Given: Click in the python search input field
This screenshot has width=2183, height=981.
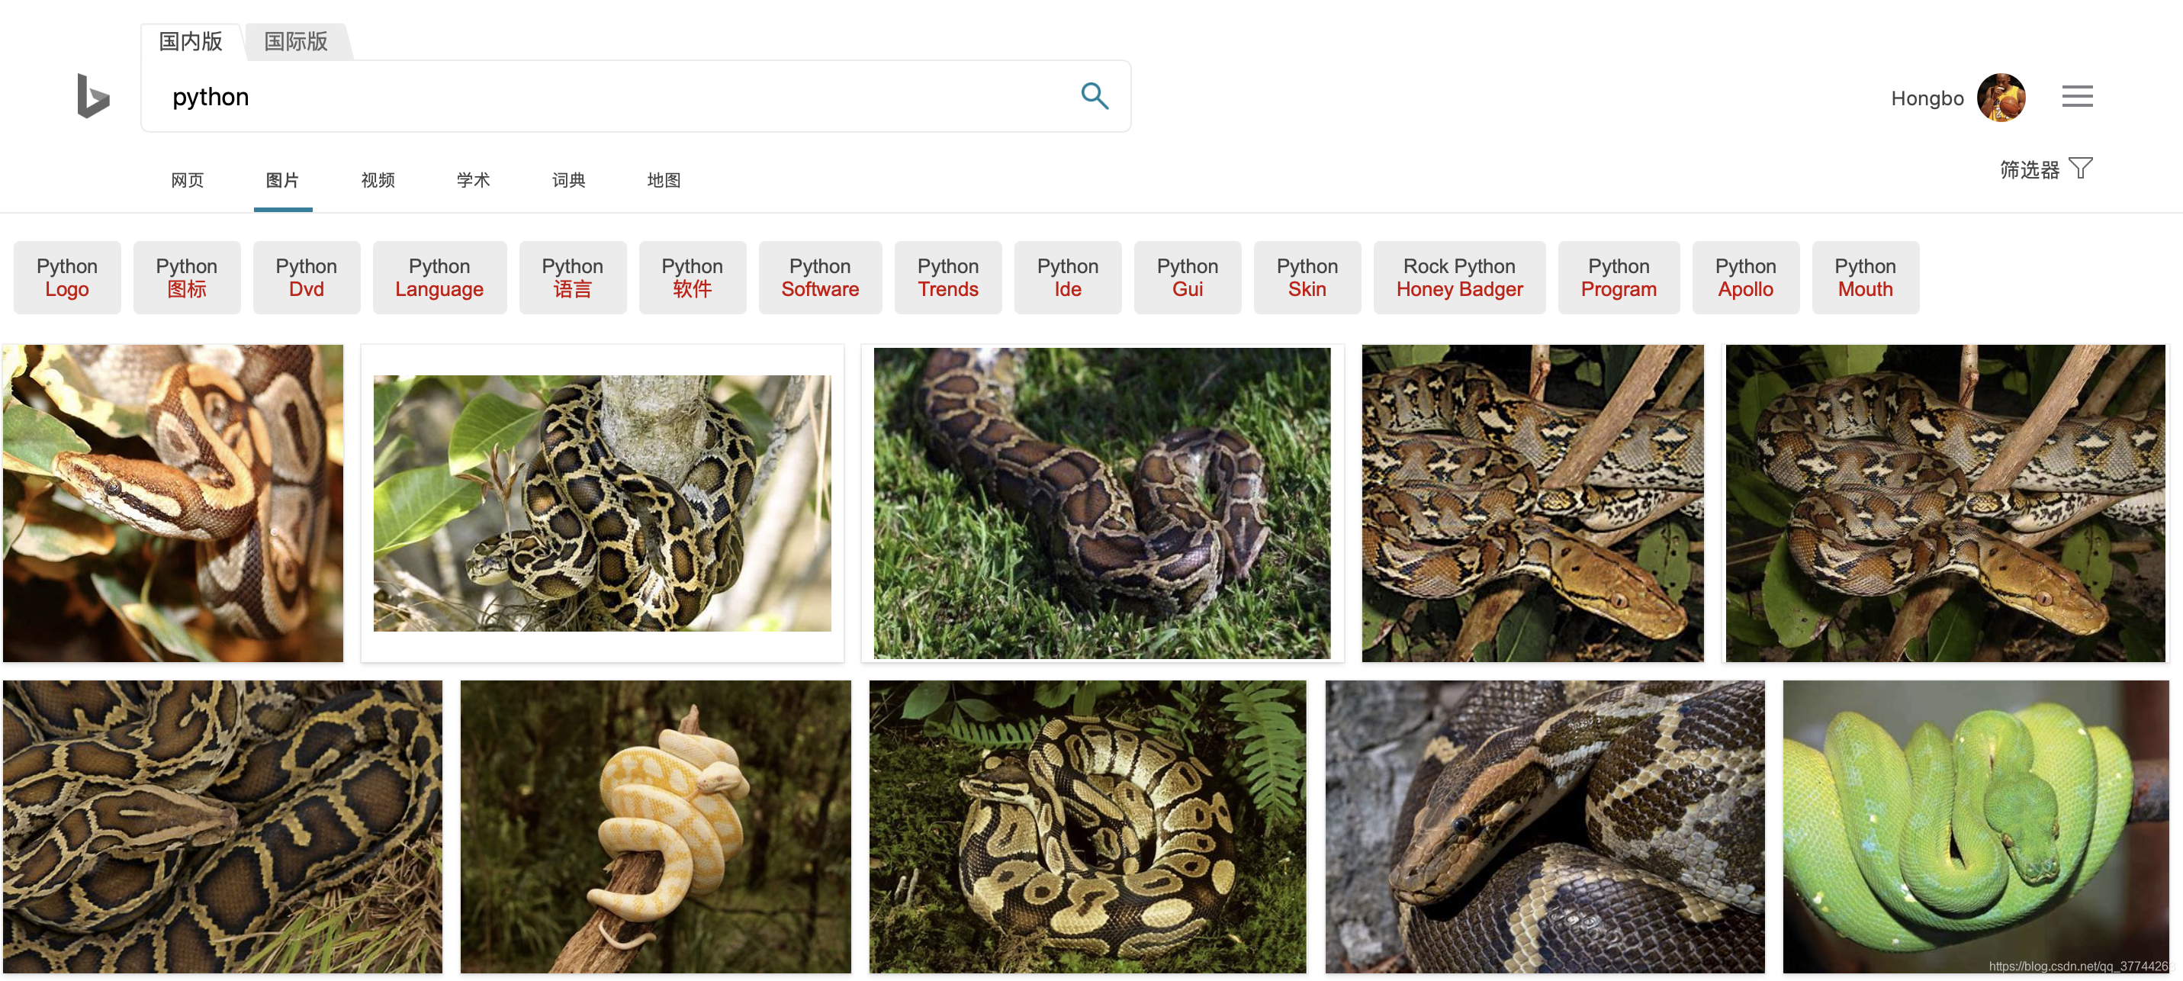Looking at the screenshot, I should coord(593,97).
